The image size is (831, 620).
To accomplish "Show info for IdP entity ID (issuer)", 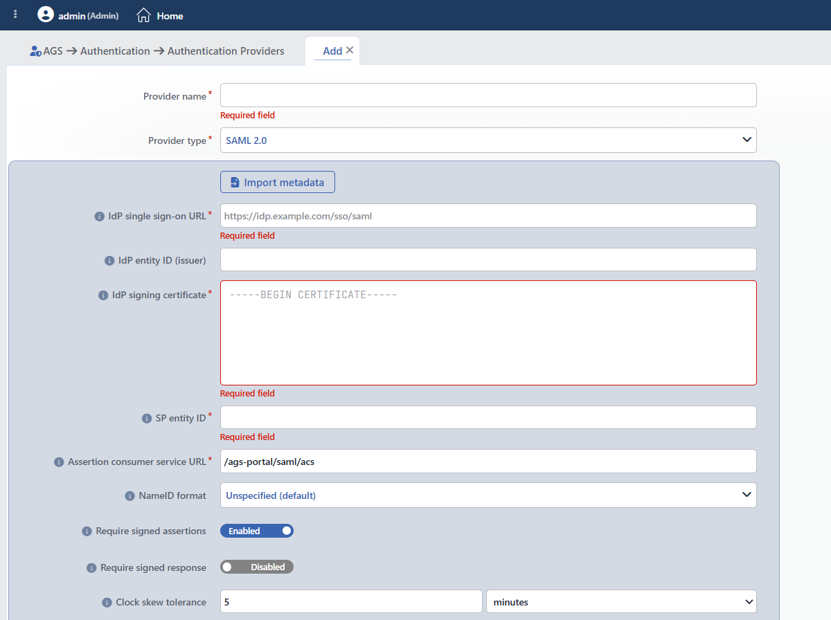I will click(x=109, y=260).
